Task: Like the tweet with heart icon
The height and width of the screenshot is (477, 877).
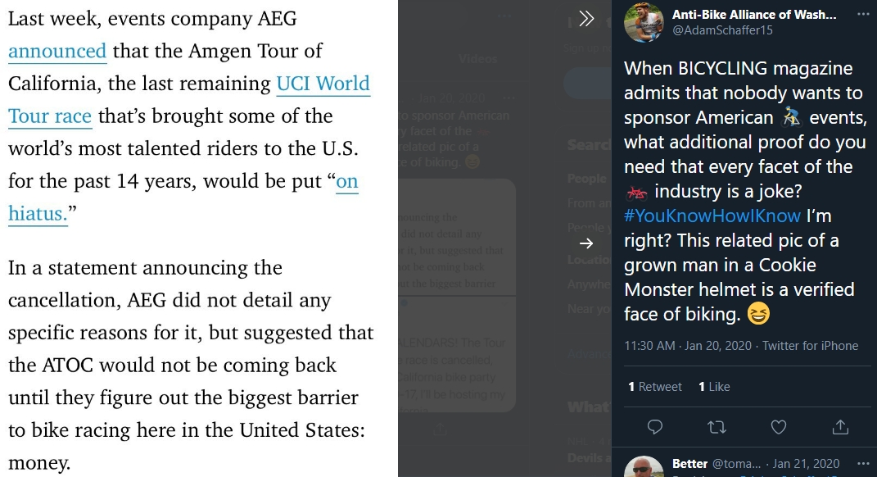Action: 779,427
